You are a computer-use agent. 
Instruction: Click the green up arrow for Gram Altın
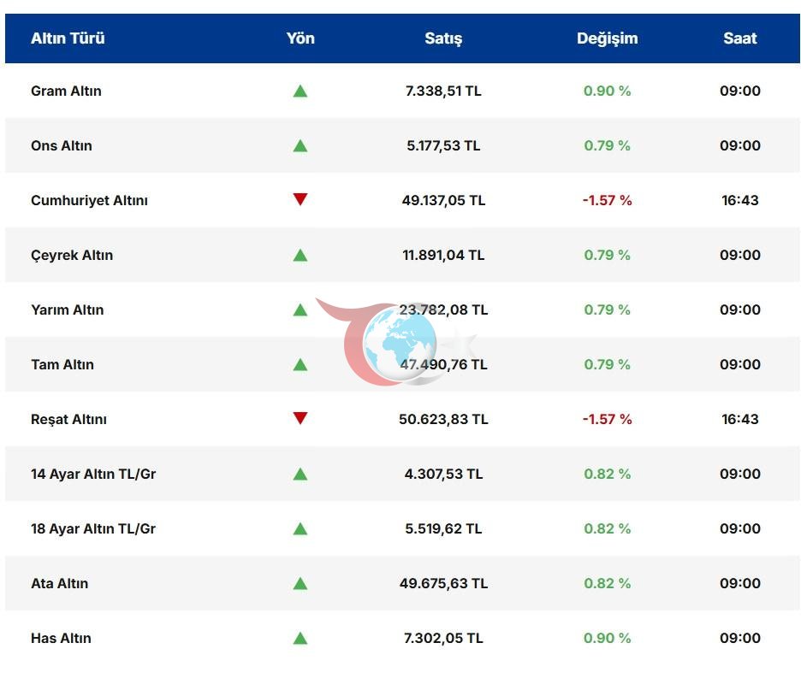[300, 91]
